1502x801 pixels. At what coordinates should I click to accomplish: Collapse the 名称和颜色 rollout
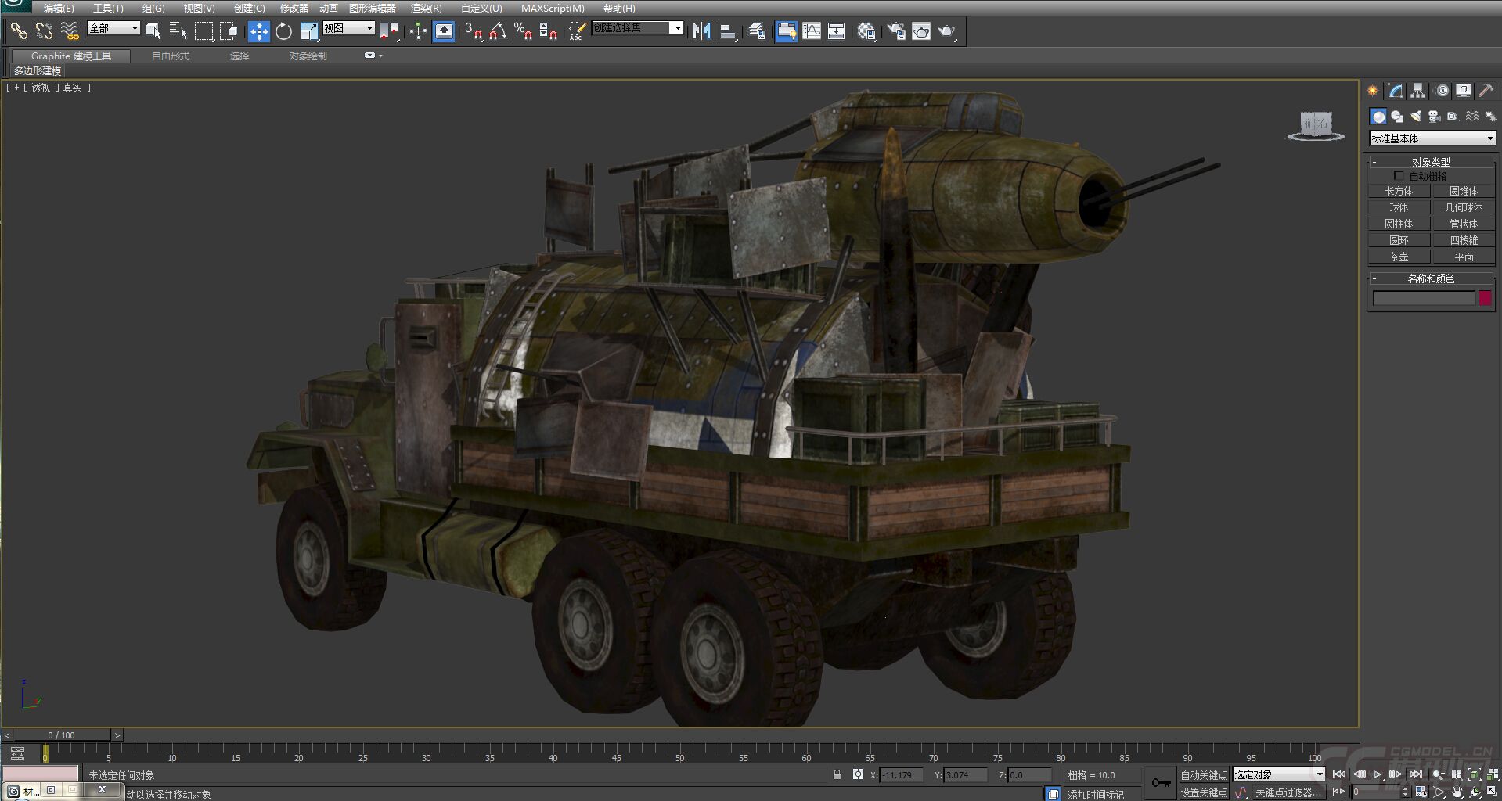[1431, 278]
